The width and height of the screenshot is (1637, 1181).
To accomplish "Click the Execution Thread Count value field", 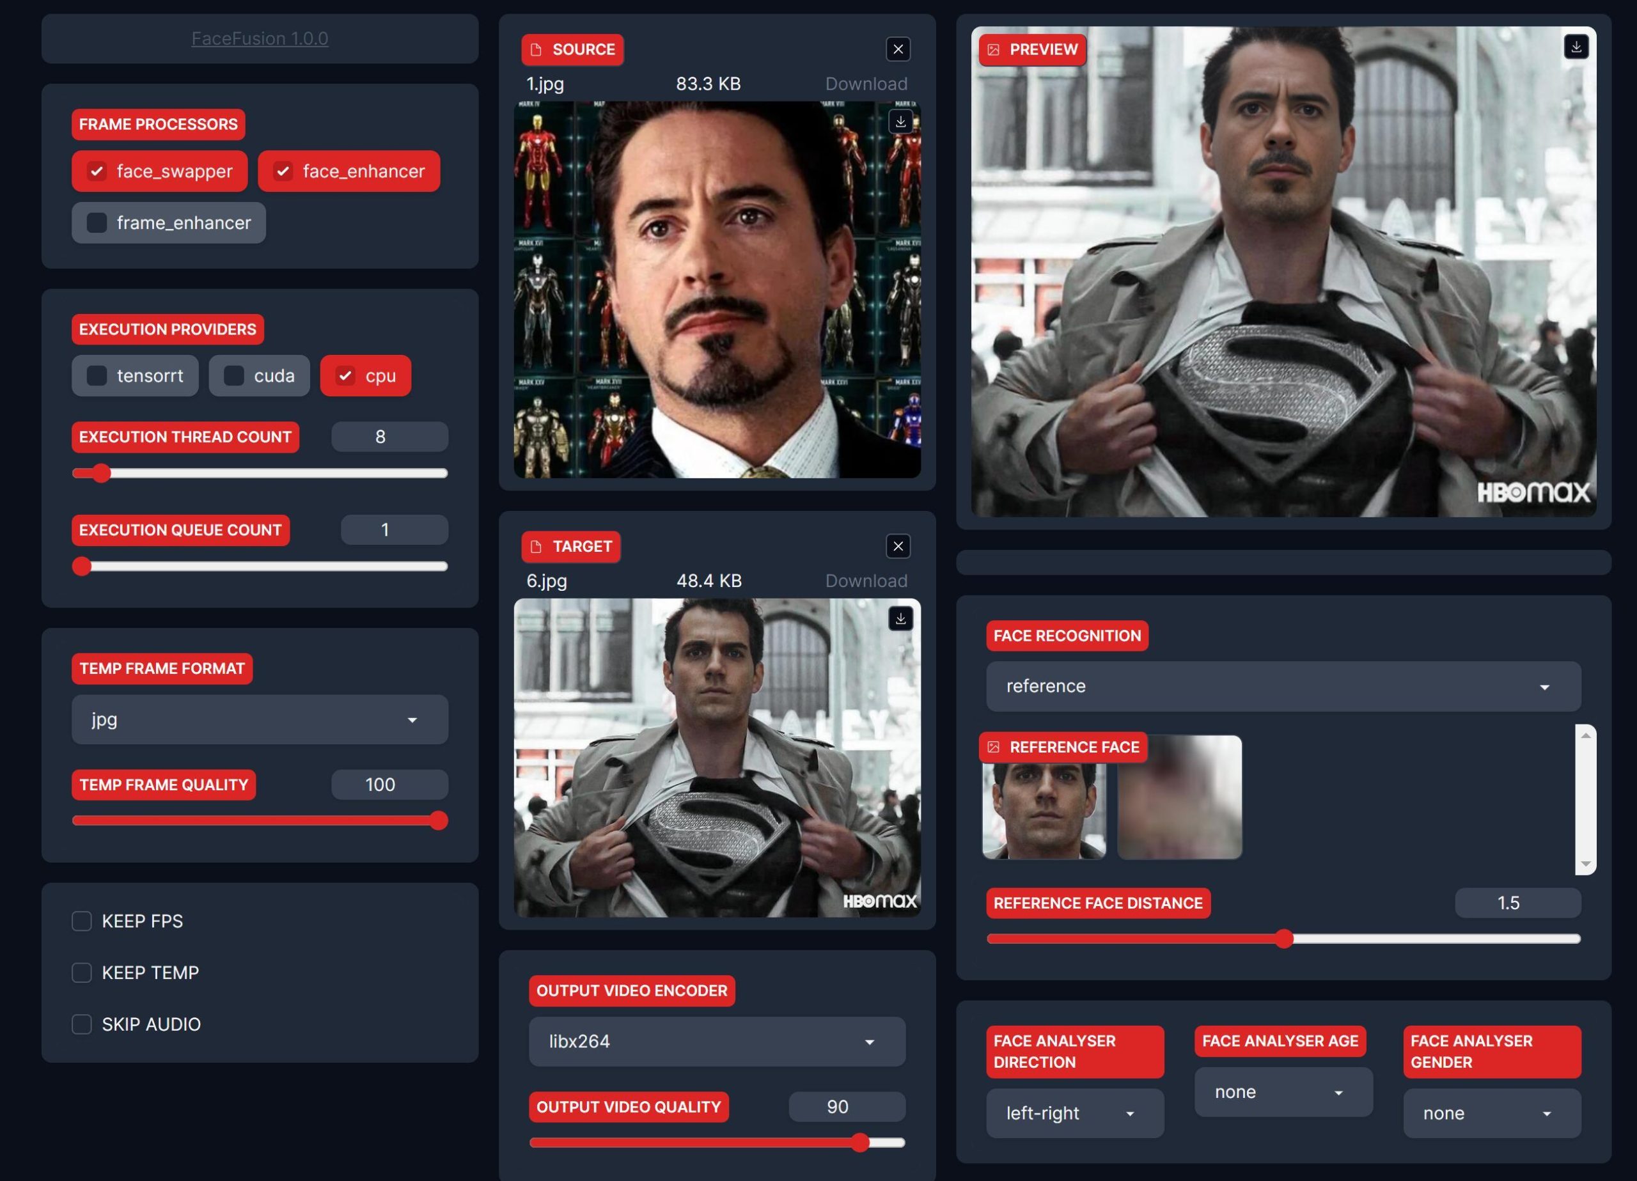I will point(390,437).
